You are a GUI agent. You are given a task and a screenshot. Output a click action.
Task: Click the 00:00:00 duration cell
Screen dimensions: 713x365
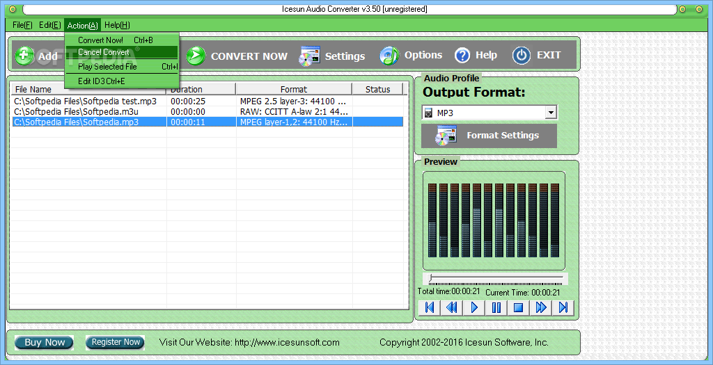tap(188, 112)
